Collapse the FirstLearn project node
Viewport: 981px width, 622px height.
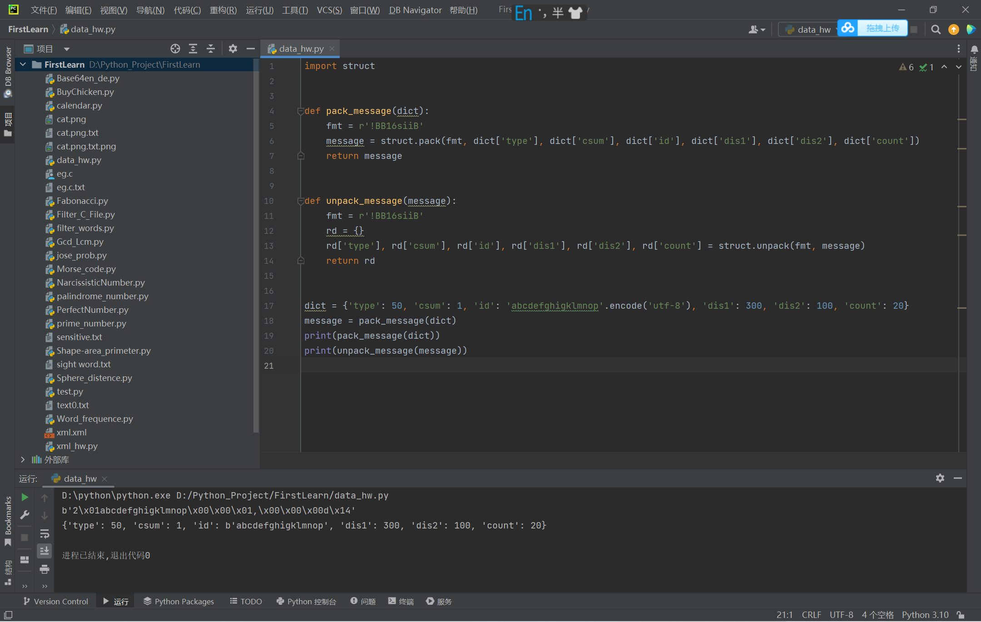coord(23,64)
